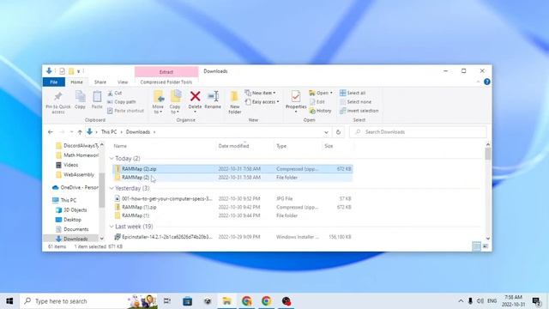The image size is (549, 309).
Task: Open File Explorer taskbar icon
Action: 226,301
